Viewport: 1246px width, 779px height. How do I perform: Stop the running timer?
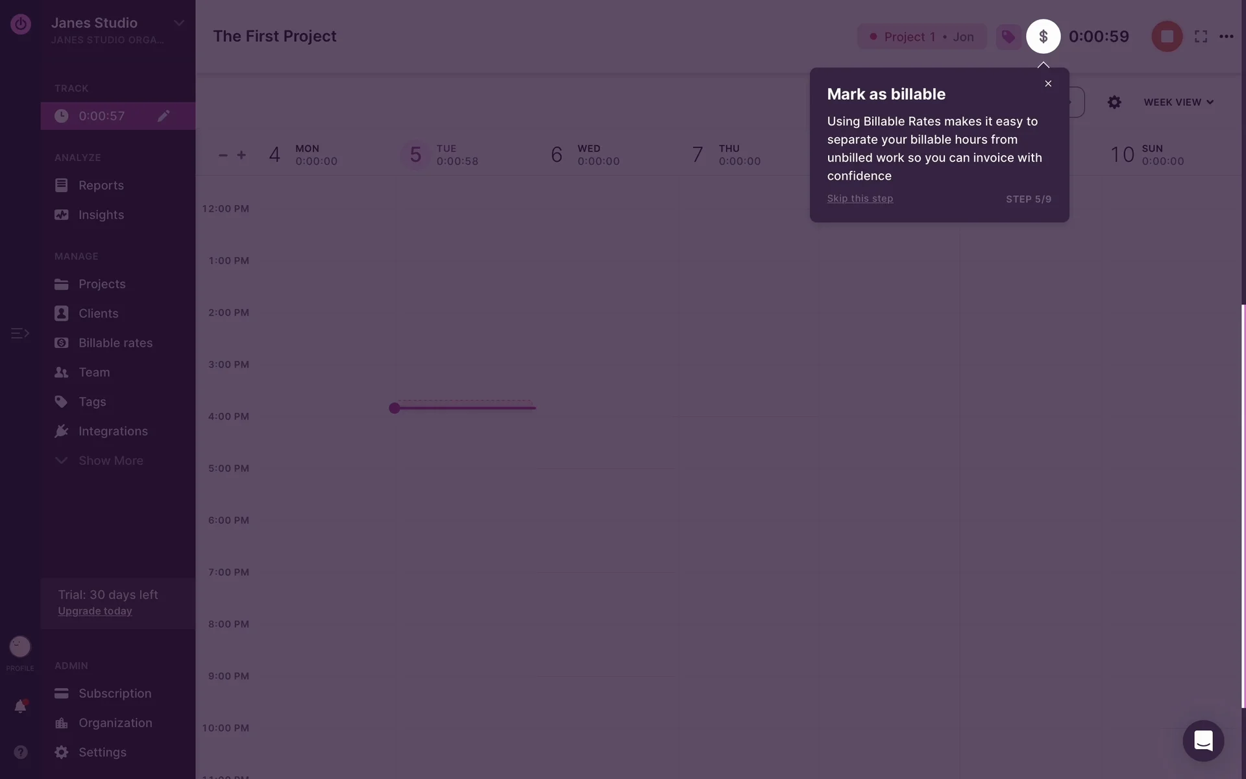coord(1166,36)
